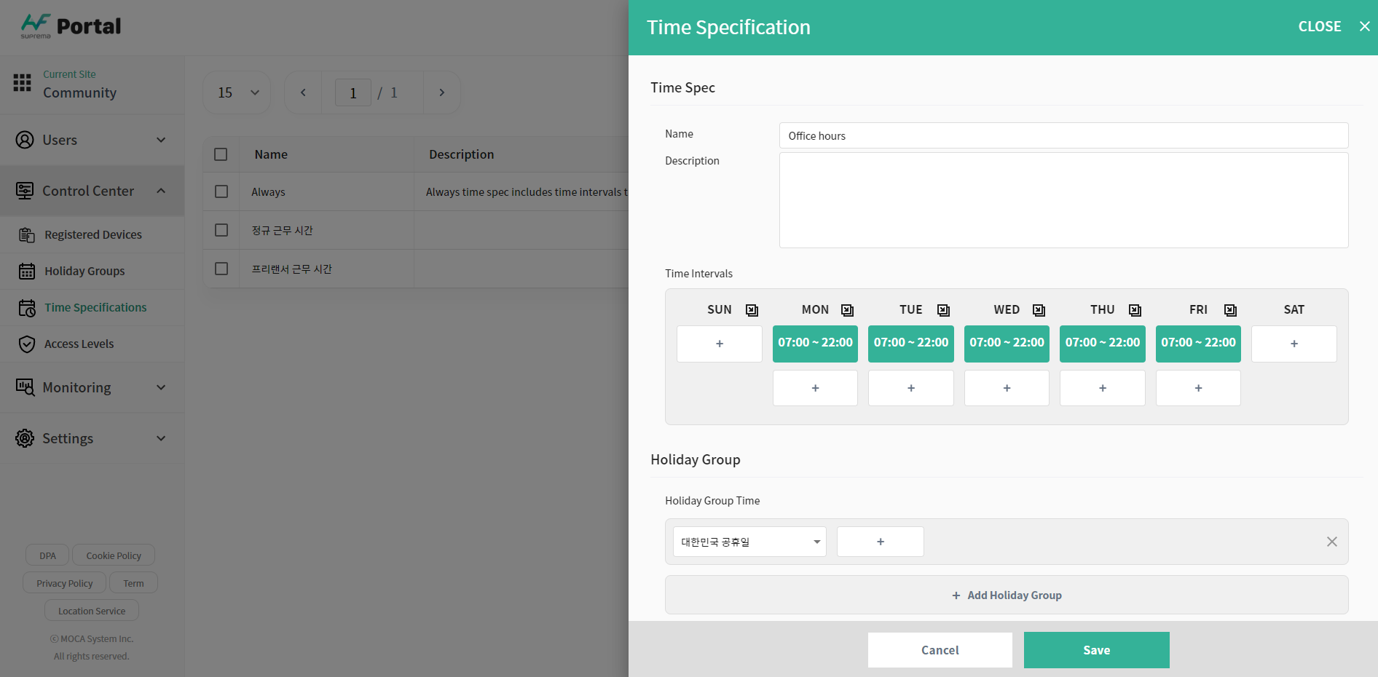The height and width of the screenshot is (677, 1378).
Task: Open the 15 rows-per-page dropdown
Action: click(x=237, y=92)
